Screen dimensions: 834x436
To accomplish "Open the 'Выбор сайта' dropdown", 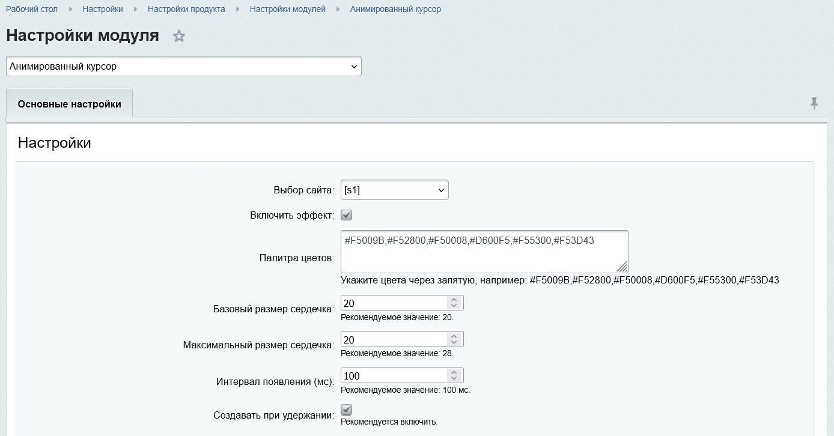I will (394, 190).
